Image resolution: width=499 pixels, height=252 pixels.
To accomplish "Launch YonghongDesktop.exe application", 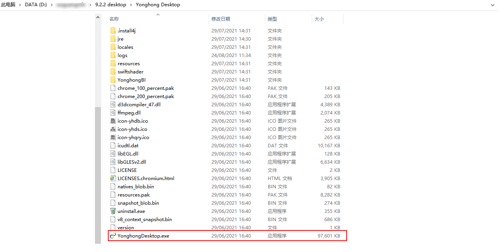I will coord(143,236).
